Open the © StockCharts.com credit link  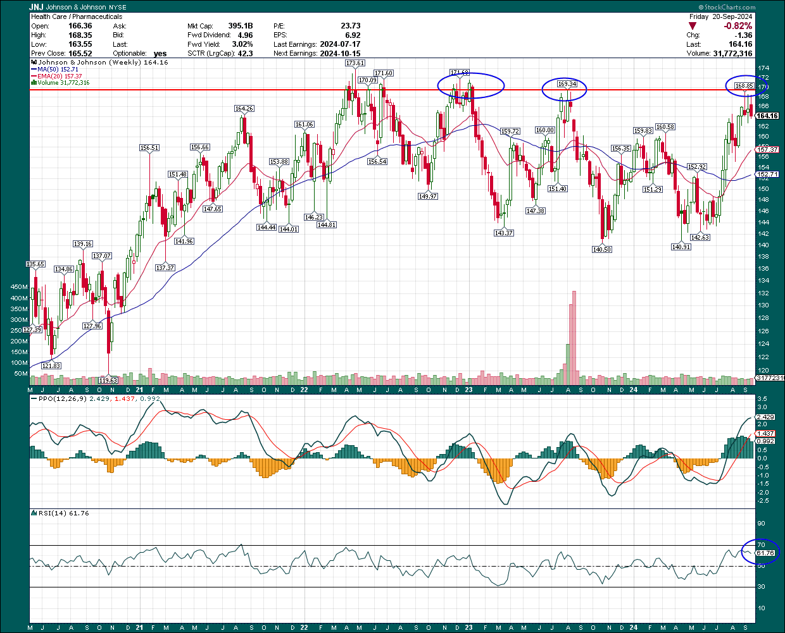coord(727,7)
